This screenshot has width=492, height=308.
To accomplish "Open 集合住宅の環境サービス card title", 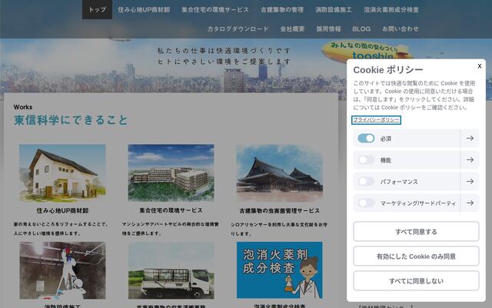I will point(171,210).
